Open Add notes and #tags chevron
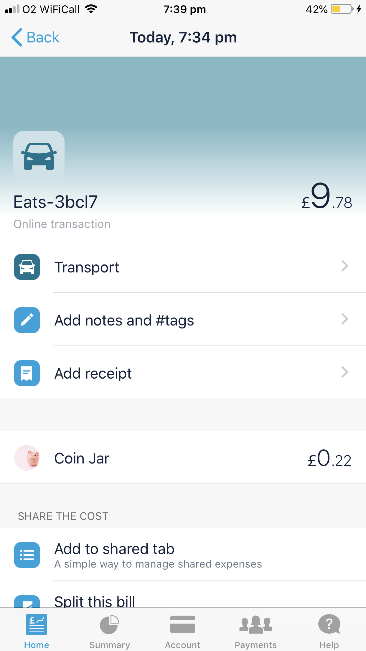366x651 pixels. (x=344, y=319)
